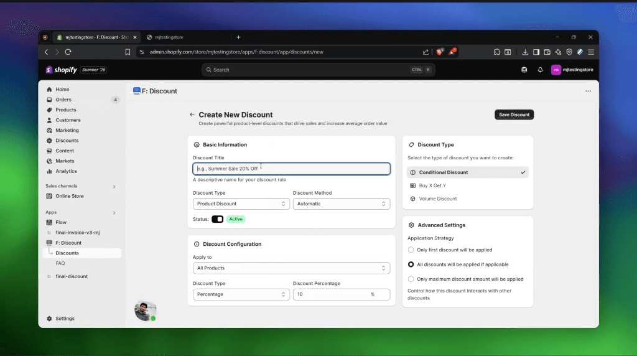Click the bookmark icon in address bar
This screenshot has width=637, height=356.
(x=128, y=52)
